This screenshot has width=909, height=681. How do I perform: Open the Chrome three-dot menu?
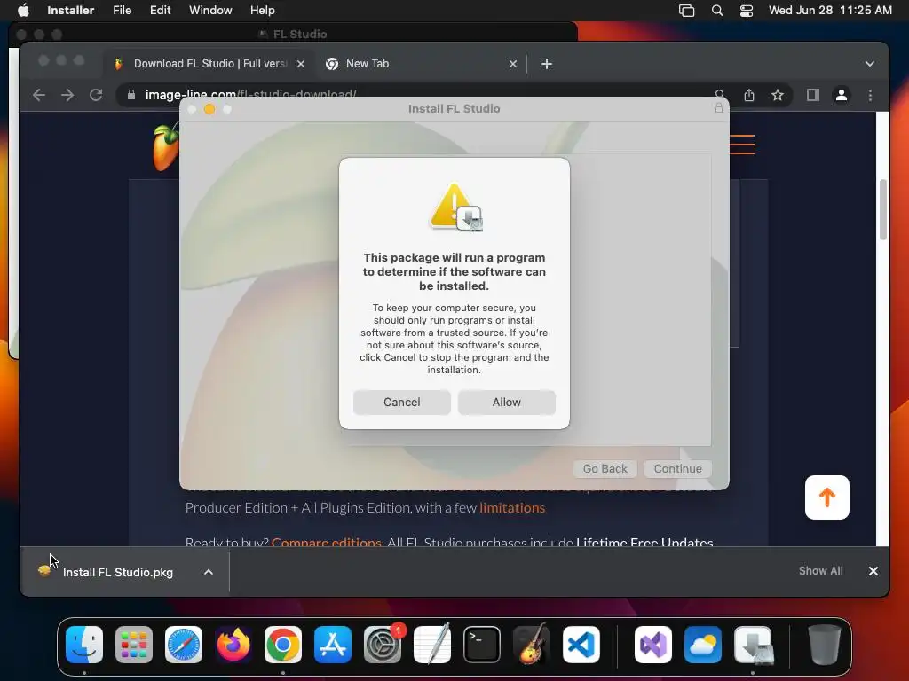coord(870,95)
